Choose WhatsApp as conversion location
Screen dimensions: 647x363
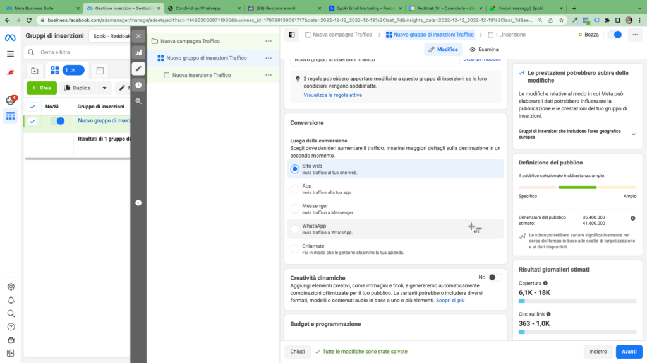294,229
